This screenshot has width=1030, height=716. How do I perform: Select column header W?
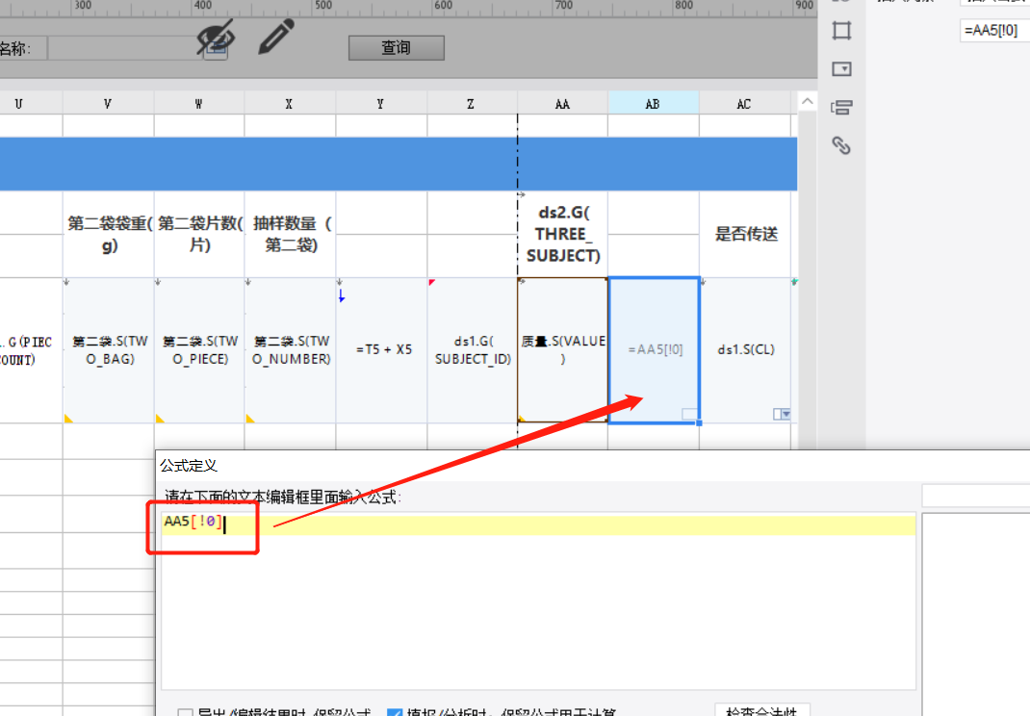[x=198, y=104]
